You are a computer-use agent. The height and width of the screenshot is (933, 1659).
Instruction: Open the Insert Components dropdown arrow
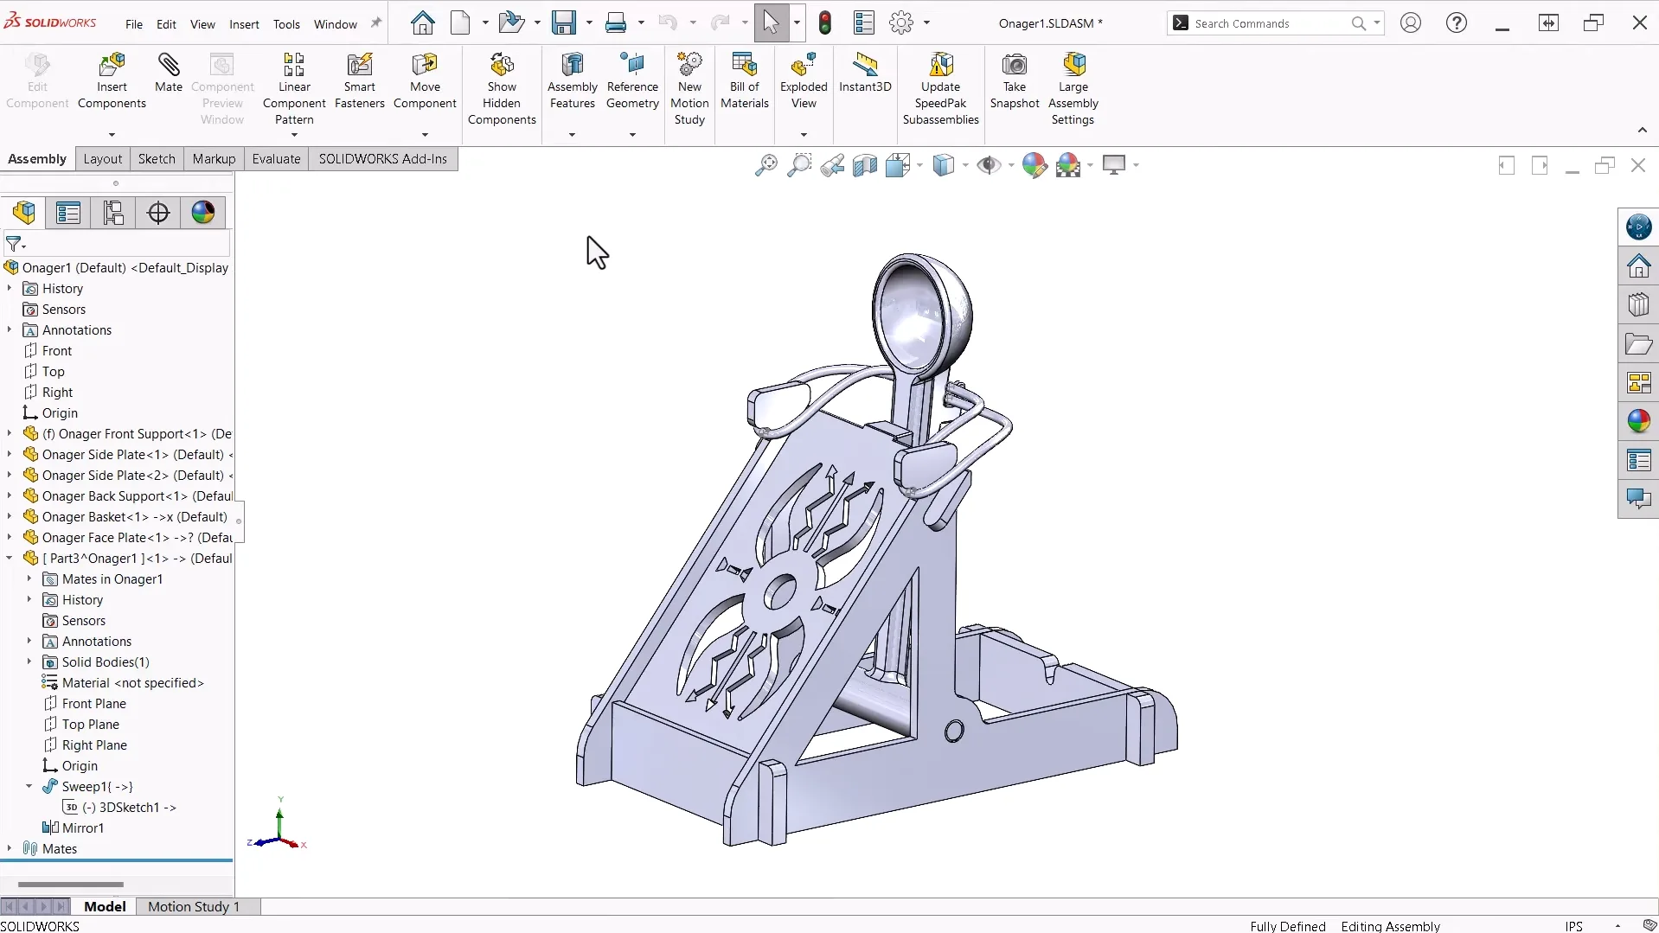(112, 135)
